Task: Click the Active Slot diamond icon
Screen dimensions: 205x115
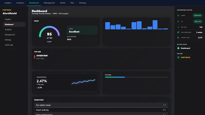Action: pyautogui.click(x=178, y=48)
